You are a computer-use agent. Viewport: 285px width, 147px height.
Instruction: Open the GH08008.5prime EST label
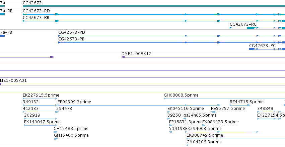tap(181, 95)
